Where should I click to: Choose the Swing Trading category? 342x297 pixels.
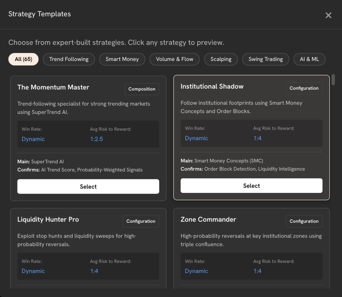pos(266,59)
